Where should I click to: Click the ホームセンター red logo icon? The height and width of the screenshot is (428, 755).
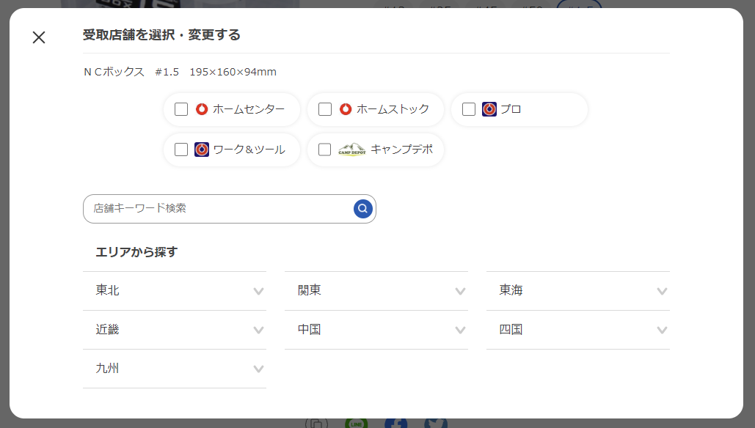tap(202, 109)
